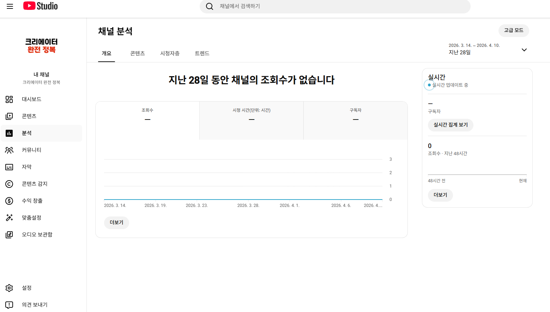The width and height of the screenshot is (550, 312).
Task: Open 실시간 집계 보기 details
Action: pyautogui.click(x=451, y=125)
